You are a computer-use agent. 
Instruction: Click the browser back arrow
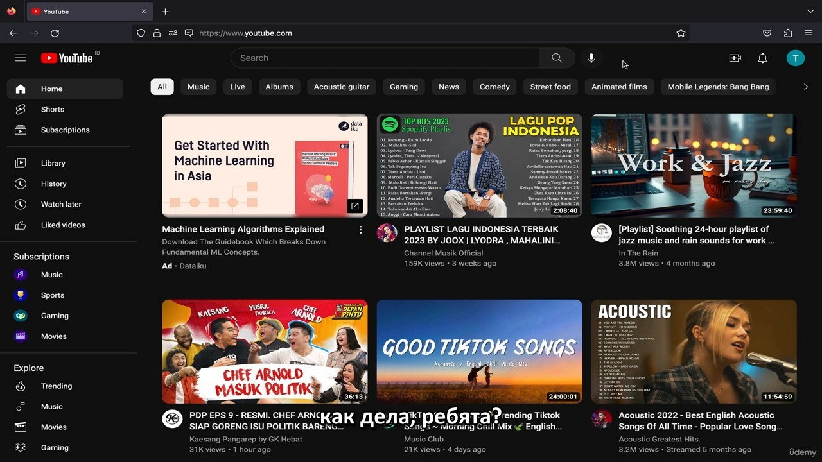pyautogui.click(x=13, y=33)
